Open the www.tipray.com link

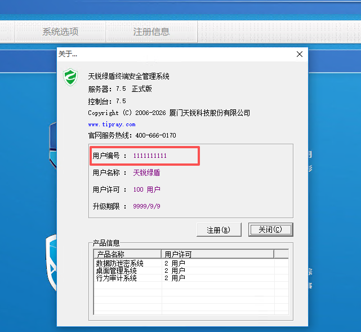tap(112, 125)
